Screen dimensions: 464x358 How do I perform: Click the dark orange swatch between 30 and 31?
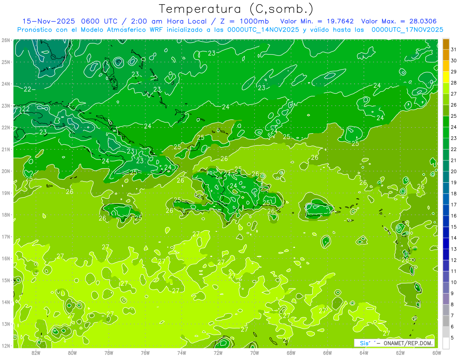pyautogui.click(x=446, y=55)
